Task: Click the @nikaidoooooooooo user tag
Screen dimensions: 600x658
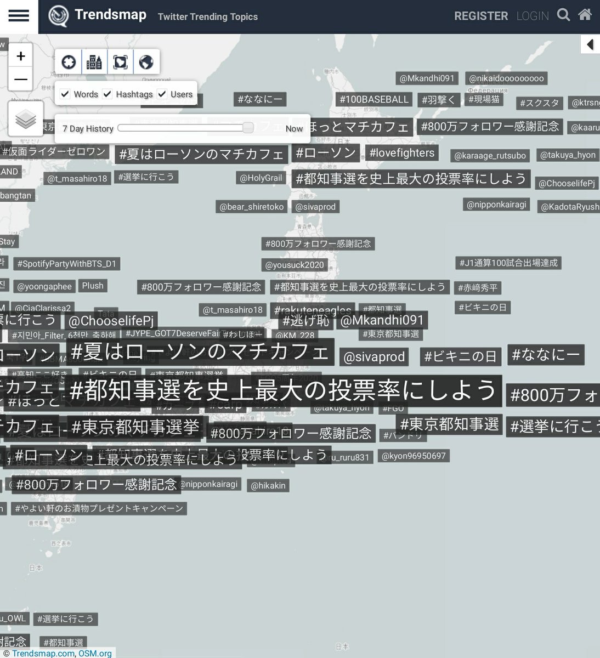Action: point(506,78)
